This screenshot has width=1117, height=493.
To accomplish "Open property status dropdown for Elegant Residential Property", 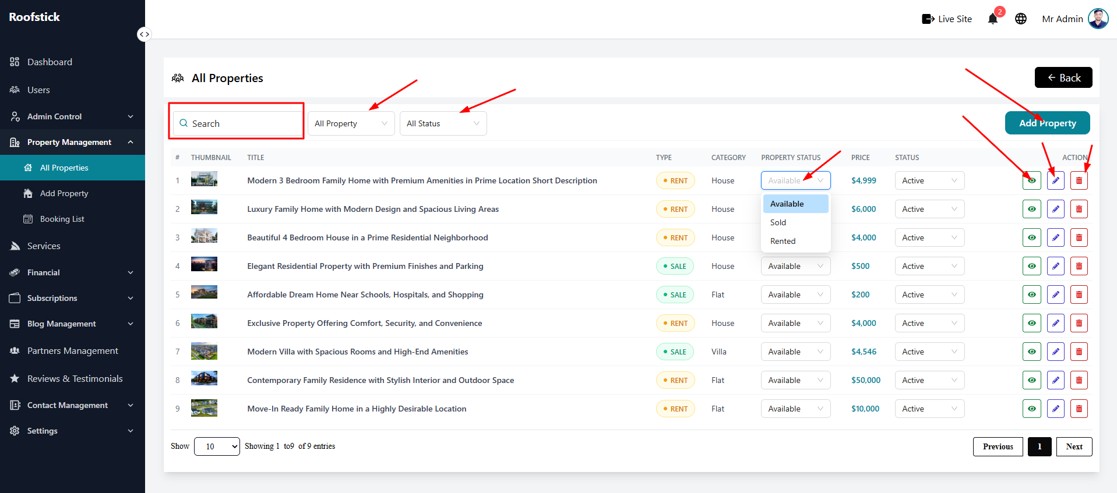I will (796, 266).
